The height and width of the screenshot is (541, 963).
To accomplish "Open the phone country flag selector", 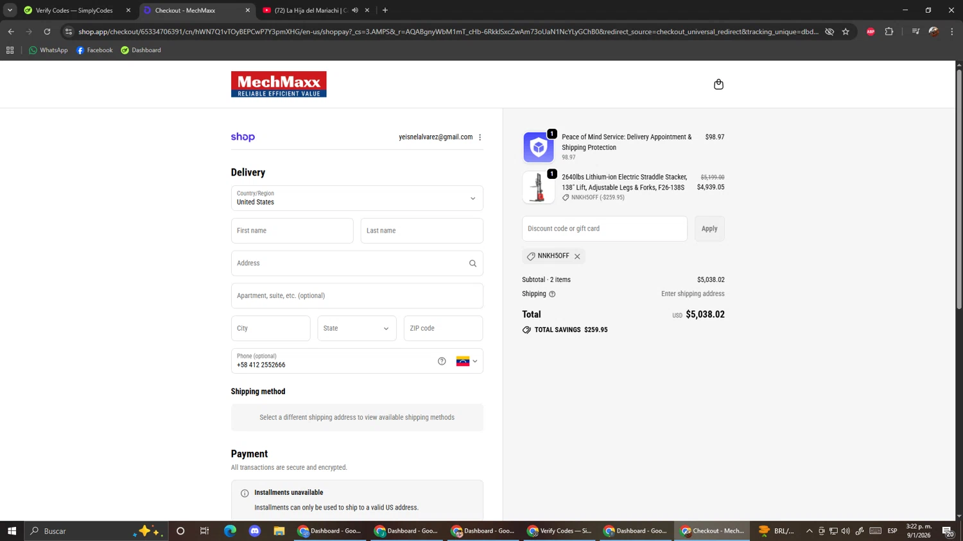I will [467, 361].
